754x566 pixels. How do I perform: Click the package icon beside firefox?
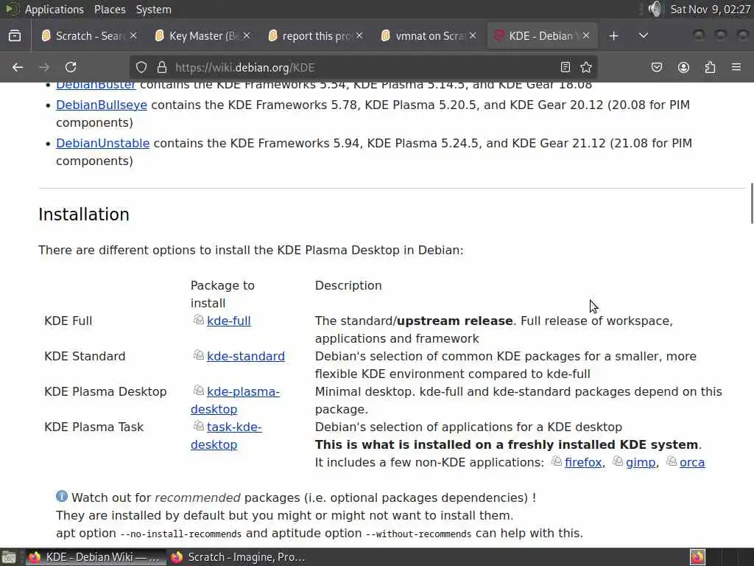click(x=557, y=461)
